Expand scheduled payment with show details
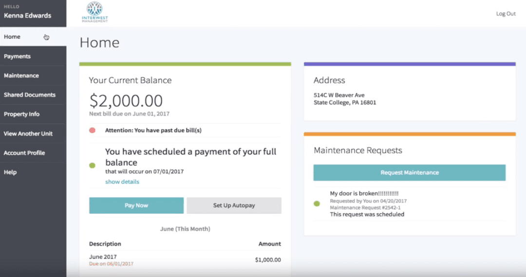This screenshot has height=277, width=526. 122,182
